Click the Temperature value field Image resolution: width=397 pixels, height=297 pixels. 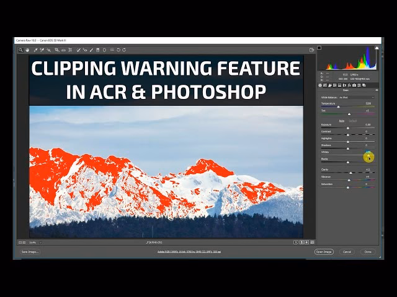pos(368,103)
